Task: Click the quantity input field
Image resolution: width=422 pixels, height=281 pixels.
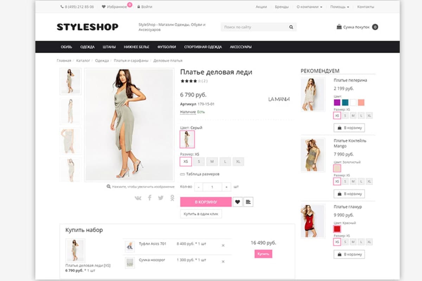Action: pos(212,187)
